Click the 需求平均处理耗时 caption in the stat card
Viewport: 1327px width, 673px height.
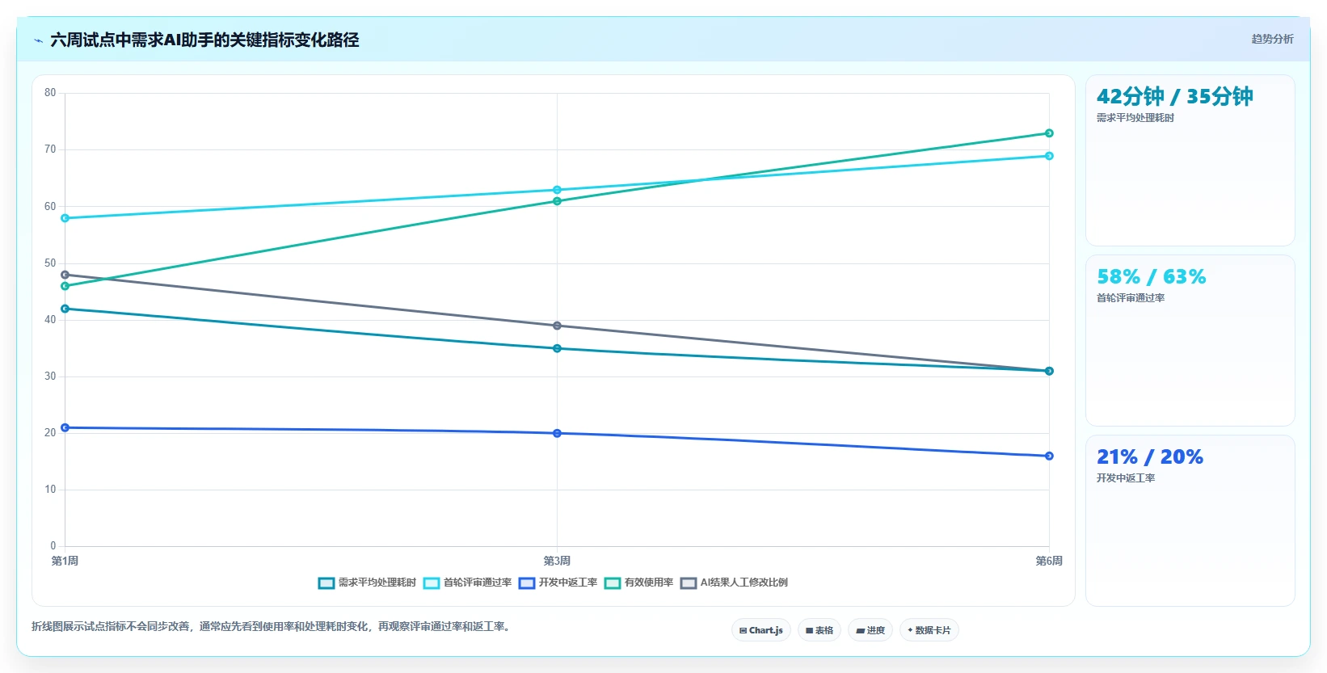1135,118
